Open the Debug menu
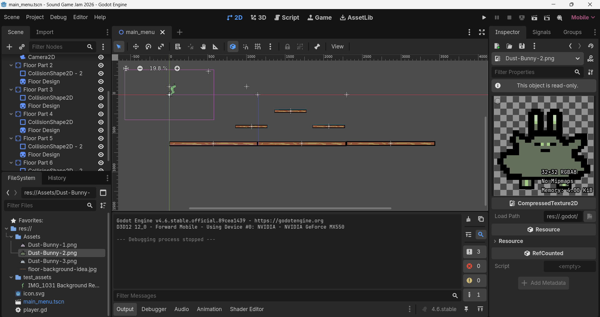This screenshot has width=600, height=317. 58,17
